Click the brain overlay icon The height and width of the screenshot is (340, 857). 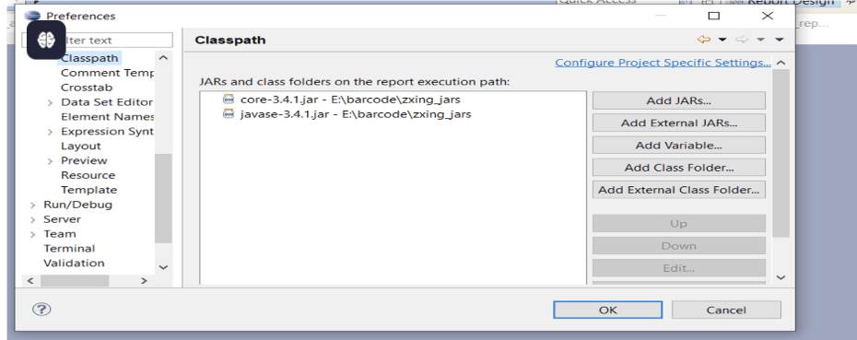[46, 40]
